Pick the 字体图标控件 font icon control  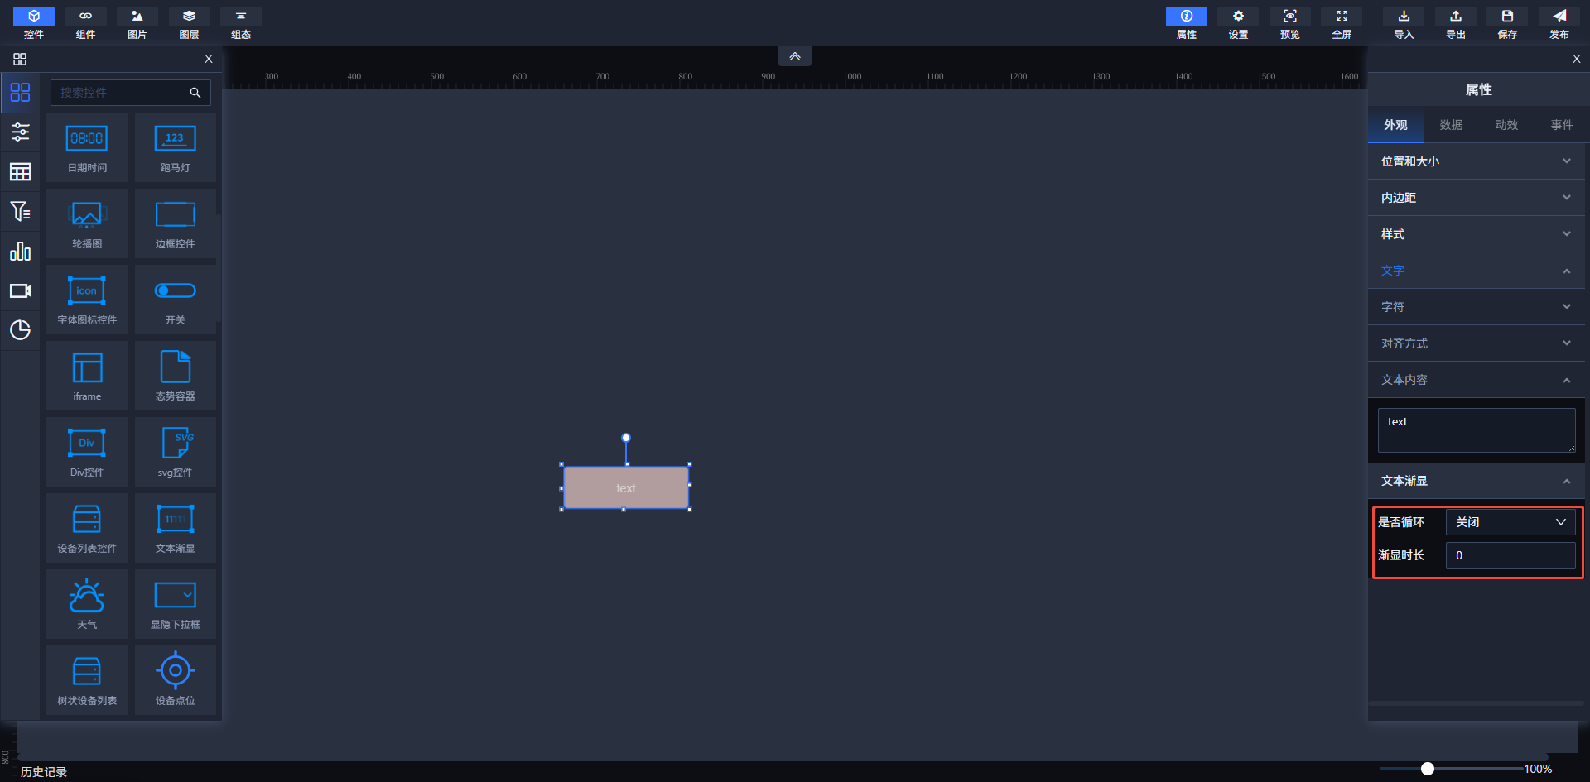coord(87,300)
